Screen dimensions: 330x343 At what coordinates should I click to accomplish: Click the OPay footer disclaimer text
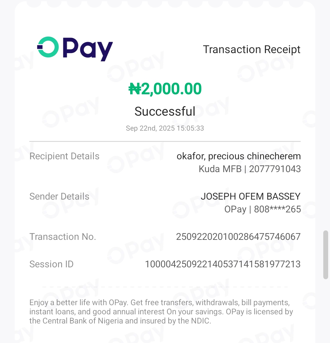pyautogui.click(x=161, y=312)
